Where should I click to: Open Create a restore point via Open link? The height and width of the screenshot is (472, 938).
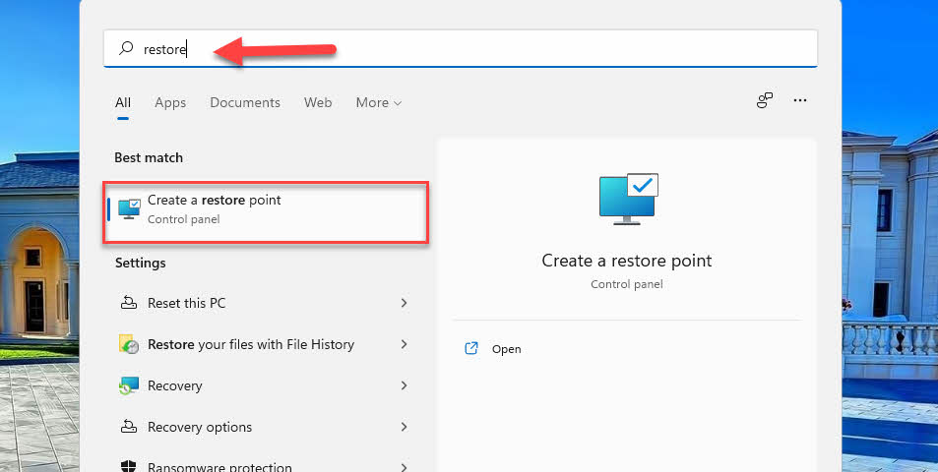(x=493, y=349)
